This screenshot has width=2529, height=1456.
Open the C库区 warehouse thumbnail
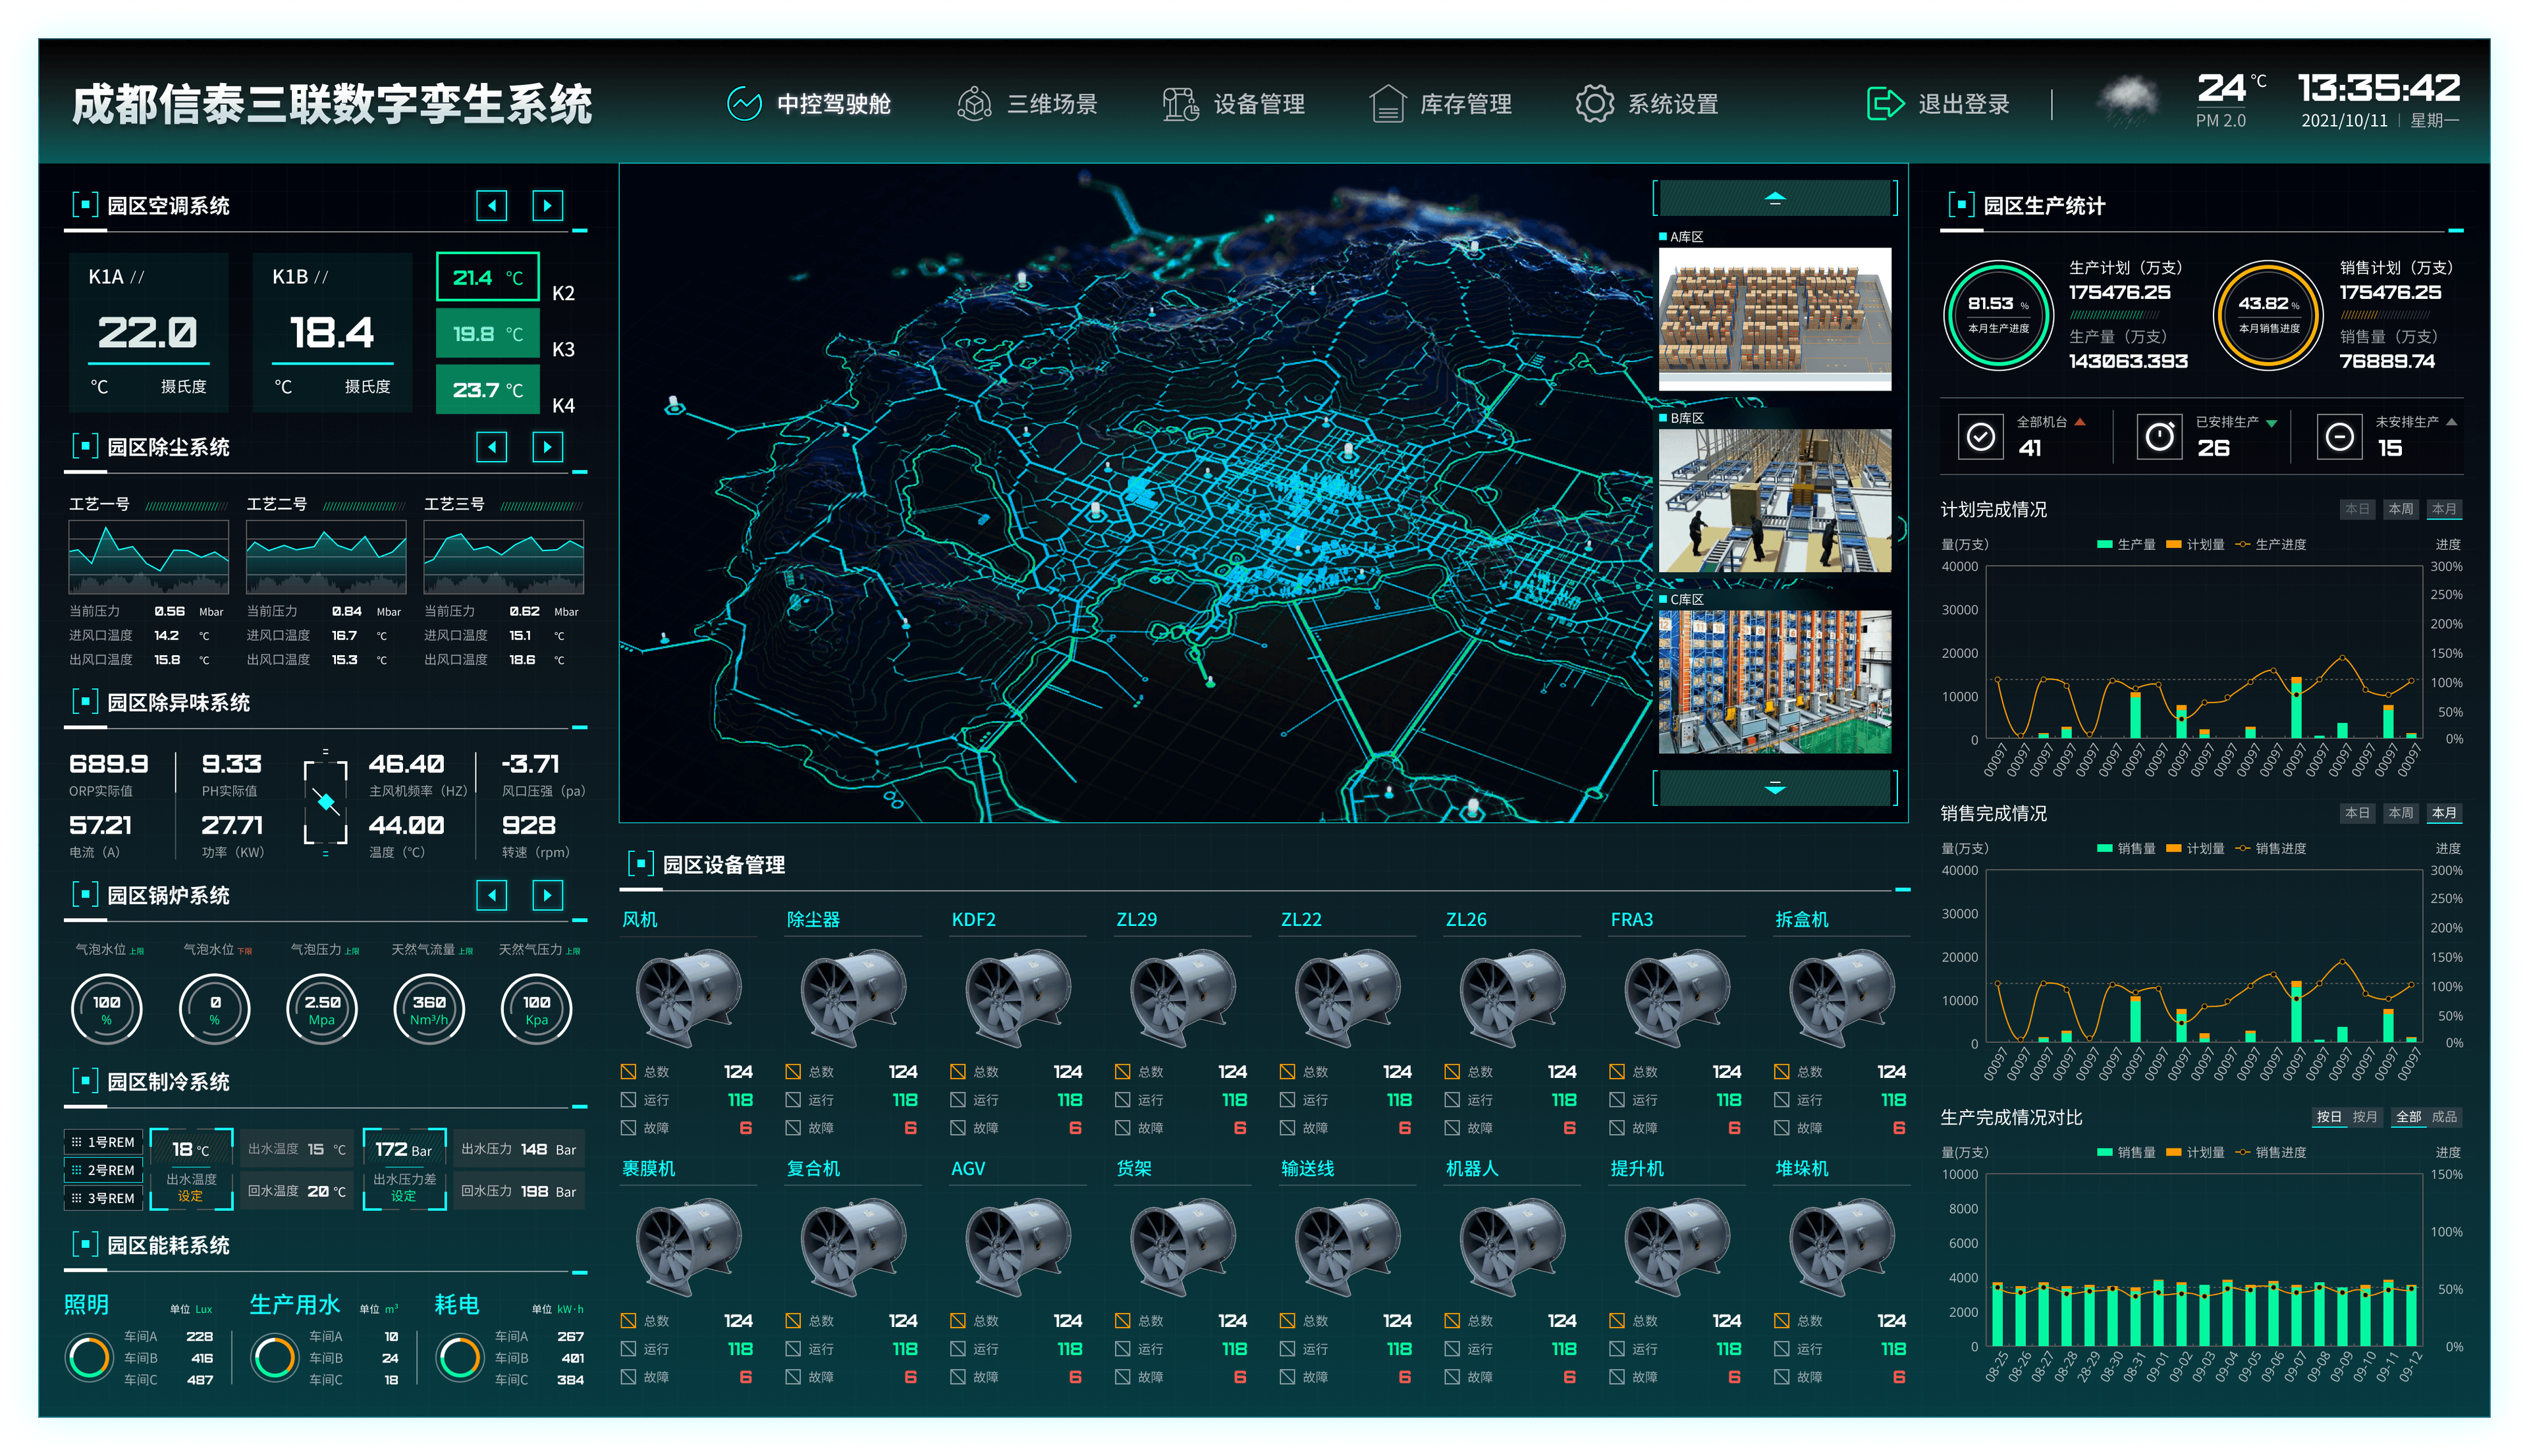pyautogui.click(x=1774, y=682)
